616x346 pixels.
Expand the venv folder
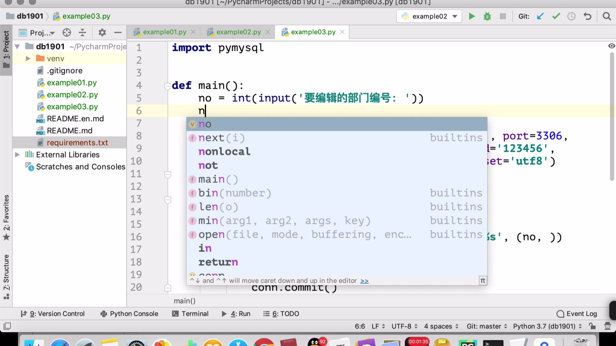pos(28,58)
